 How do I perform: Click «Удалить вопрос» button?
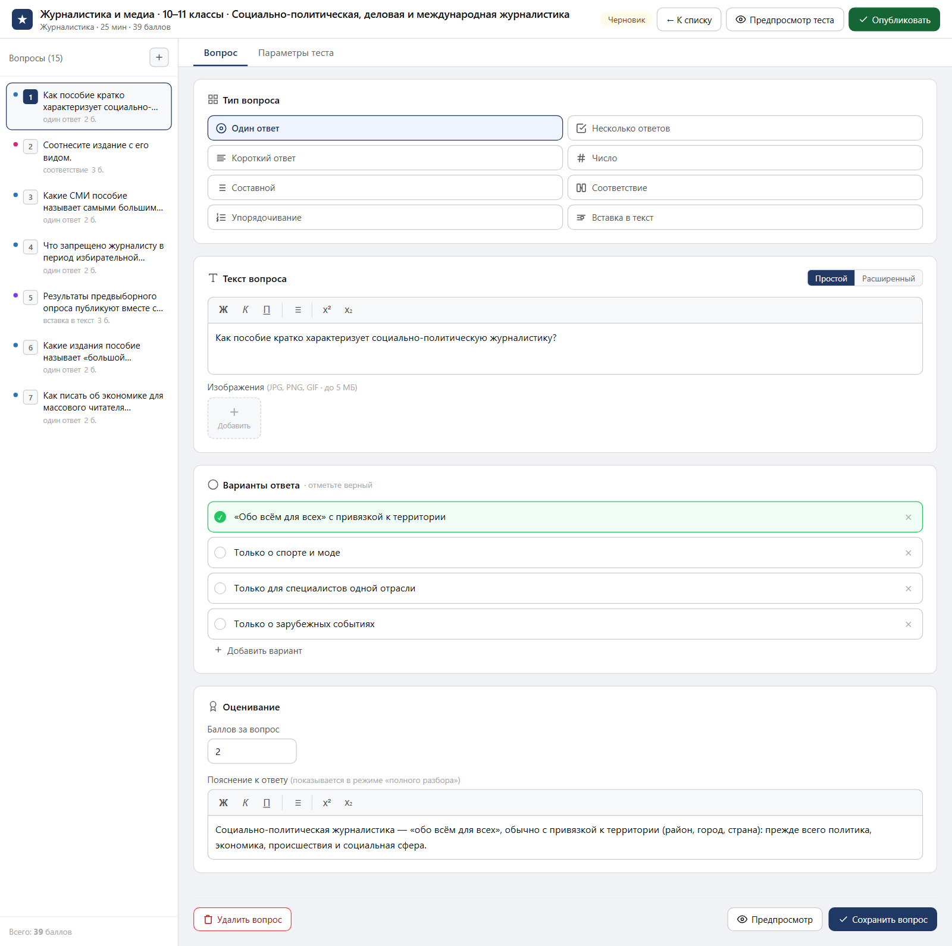[242, 919]
